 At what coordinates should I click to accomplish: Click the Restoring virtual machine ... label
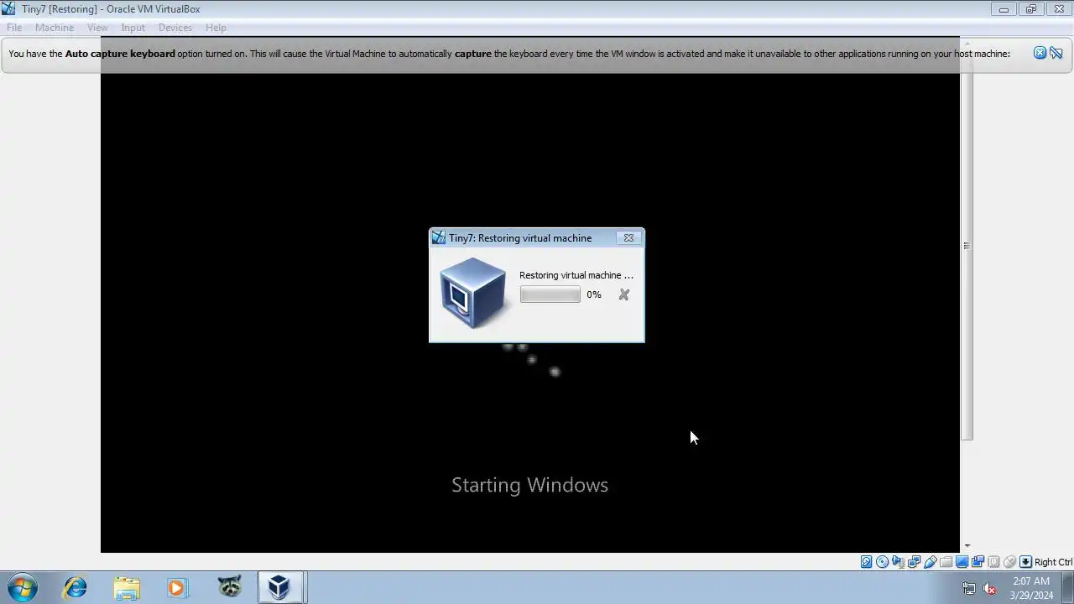click(x=576, y=275)
